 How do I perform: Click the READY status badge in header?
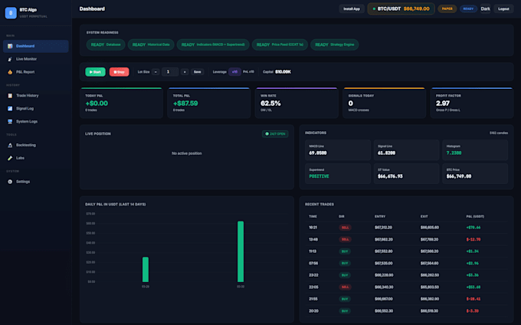click(x=468, y=9)
